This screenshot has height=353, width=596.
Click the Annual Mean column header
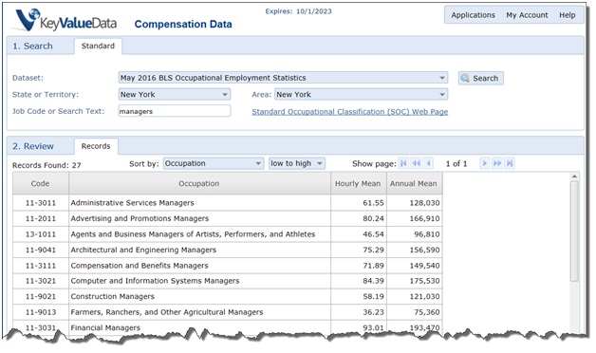coord(414,183)
